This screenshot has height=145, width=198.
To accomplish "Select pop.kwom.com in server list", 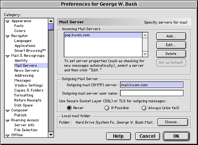I will (103, 35).
